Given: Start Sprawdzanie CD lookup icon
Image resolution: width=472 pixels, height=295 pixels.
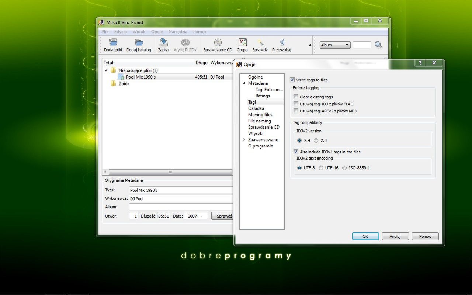Looking at the screenshot, I should [218, 42].
